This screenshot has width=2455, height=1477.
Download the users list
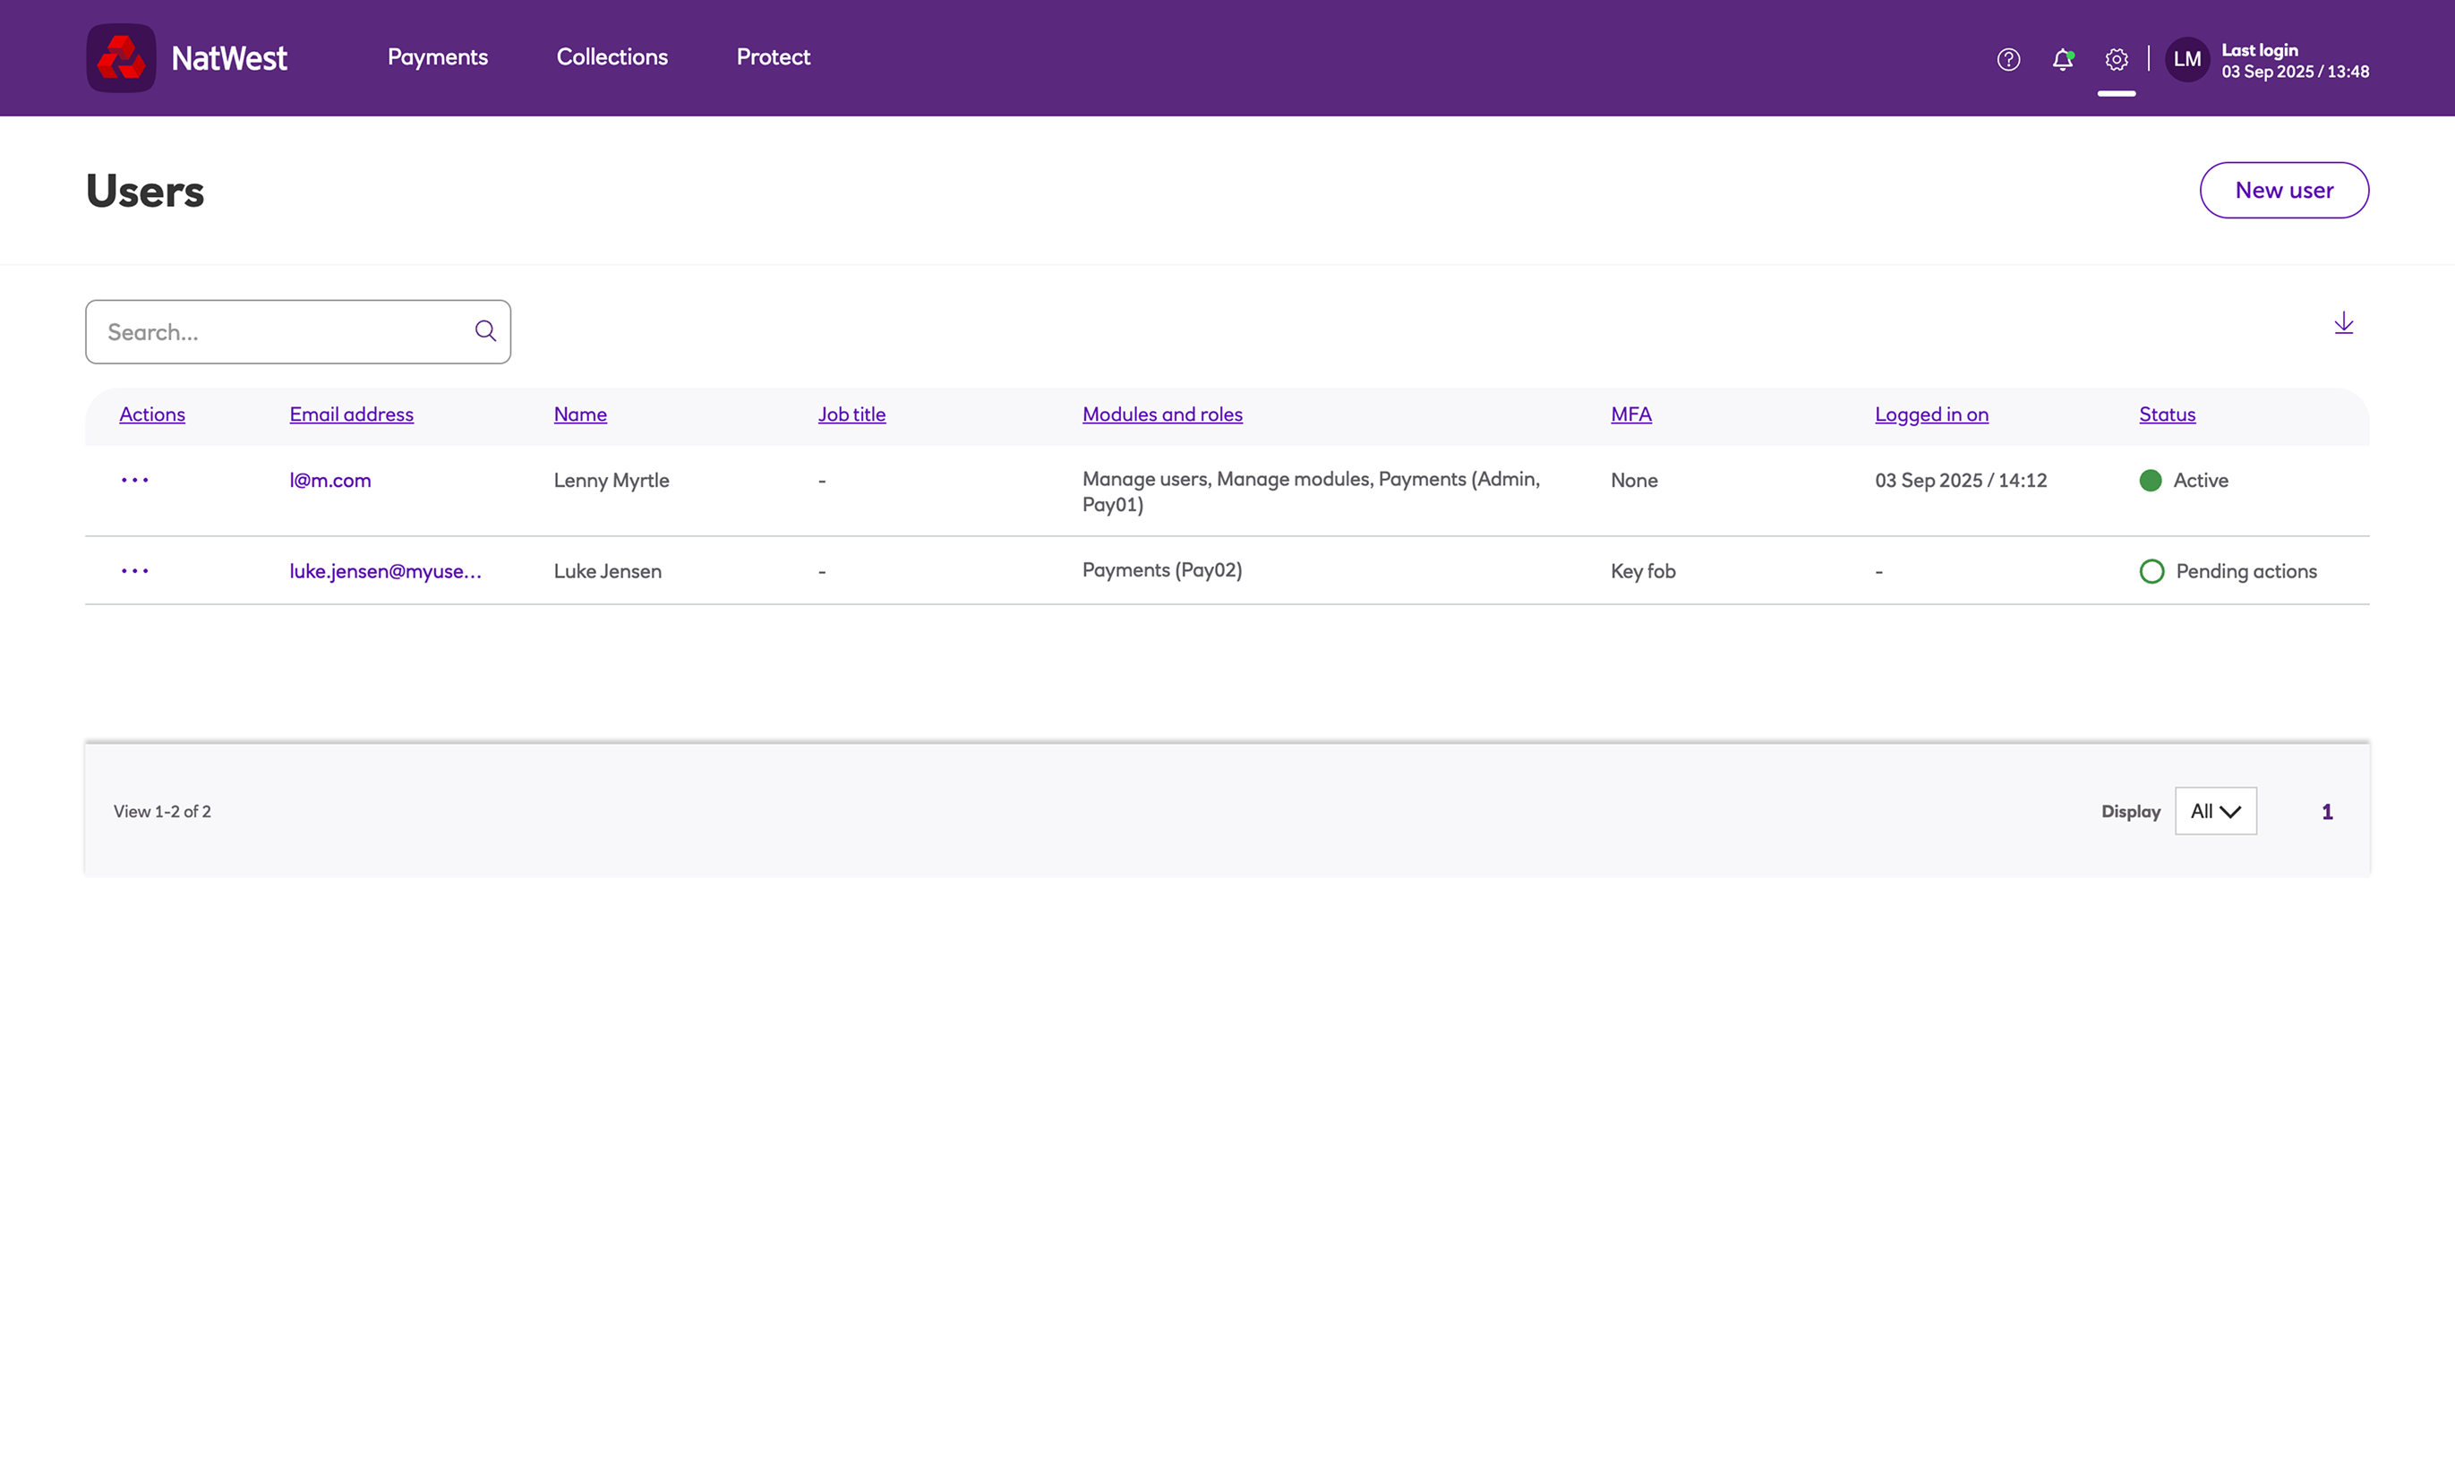2342,323
